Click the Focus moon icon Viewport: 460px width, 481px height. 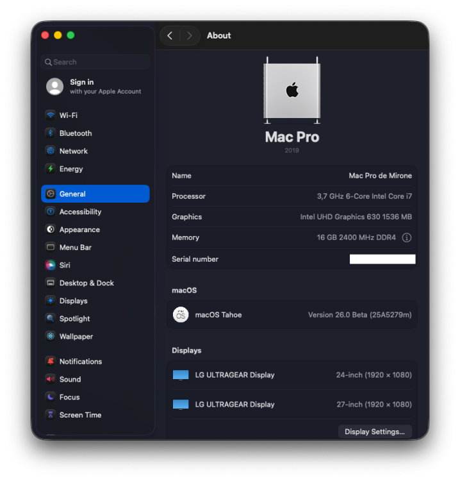pyautogui.click(x=51, y=397)
